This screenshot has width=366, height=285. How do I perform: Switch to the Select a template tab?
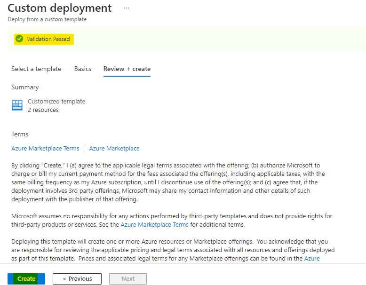(x=36, y=69)
